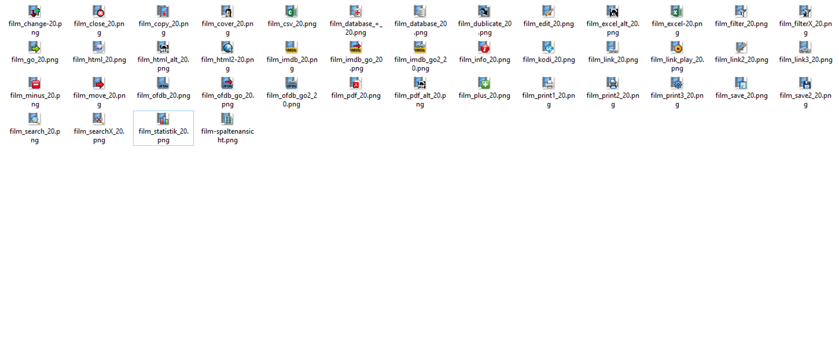Choose film_filter_20.png icon
This screenshot has height=363, width=839.
point(741,11)
